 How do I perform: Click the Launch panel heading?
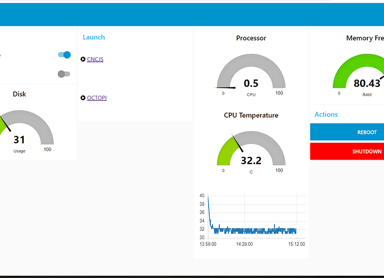(x=93, y=37)
